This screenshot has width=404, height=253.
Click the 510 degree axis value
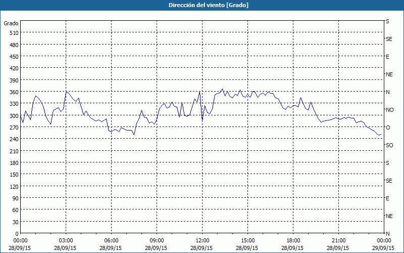(x=14, y=33)
